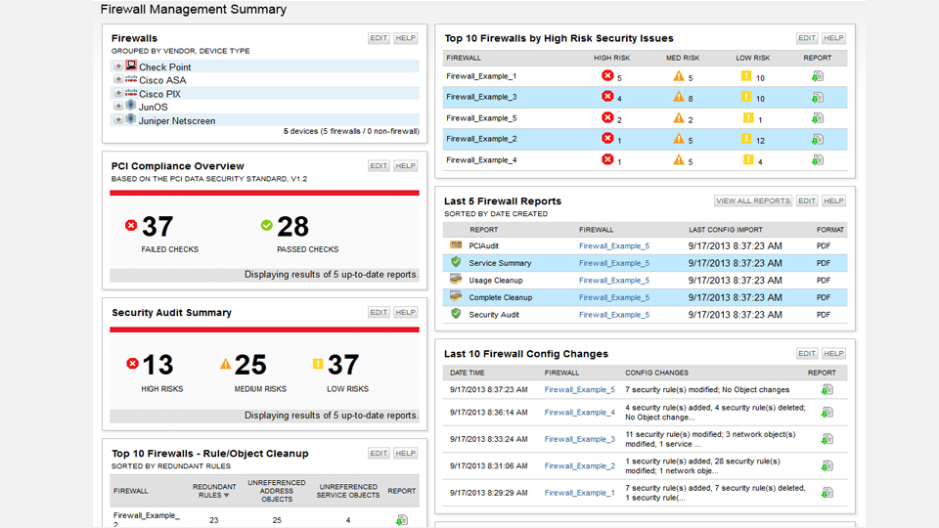Image resolution: width=939 pixels, height=528 pixels.
Task: Click Edit button in Firewalls panel
Action: point(379,38)
